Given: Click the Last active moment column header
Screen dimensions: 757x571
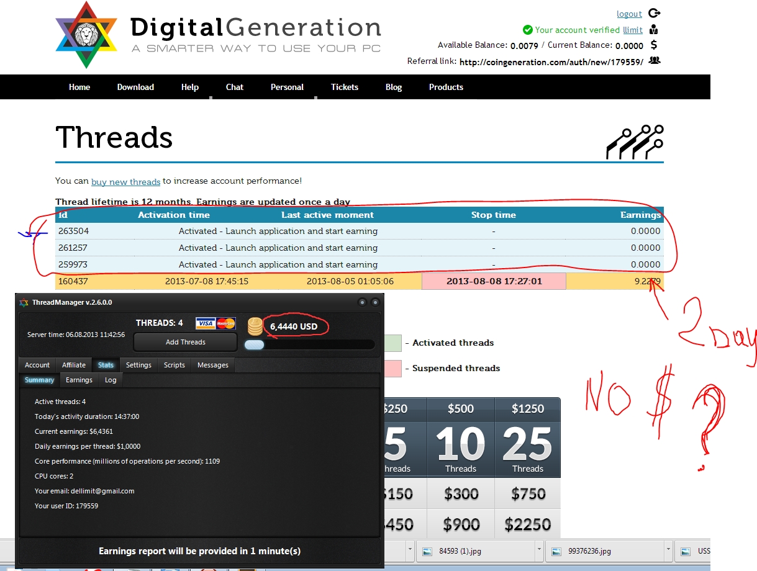Looking at the screenshot, I should click(x=327, y=215).
